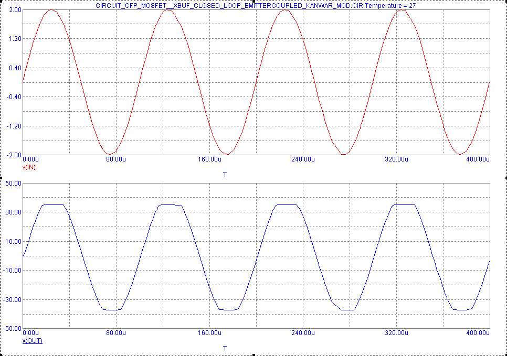Click the -10.00 y-axis value on bottom plot
This screenshot has width=507, height=356.
(x=13, y=271)
